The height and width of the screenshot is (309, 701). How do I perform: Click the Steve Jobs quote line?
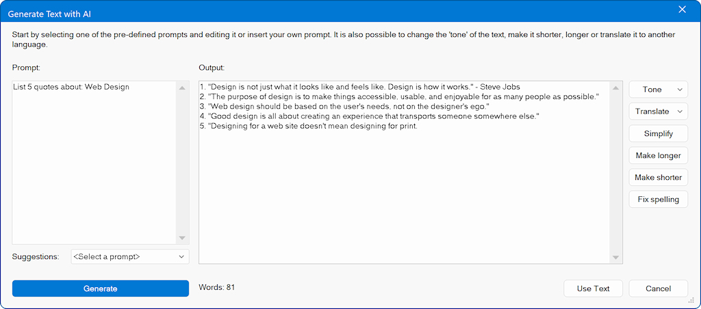(x=360, y=87)
